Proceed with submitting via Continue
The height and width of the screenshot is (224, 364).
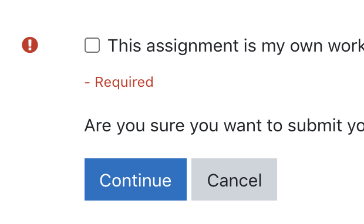(136, 179)
